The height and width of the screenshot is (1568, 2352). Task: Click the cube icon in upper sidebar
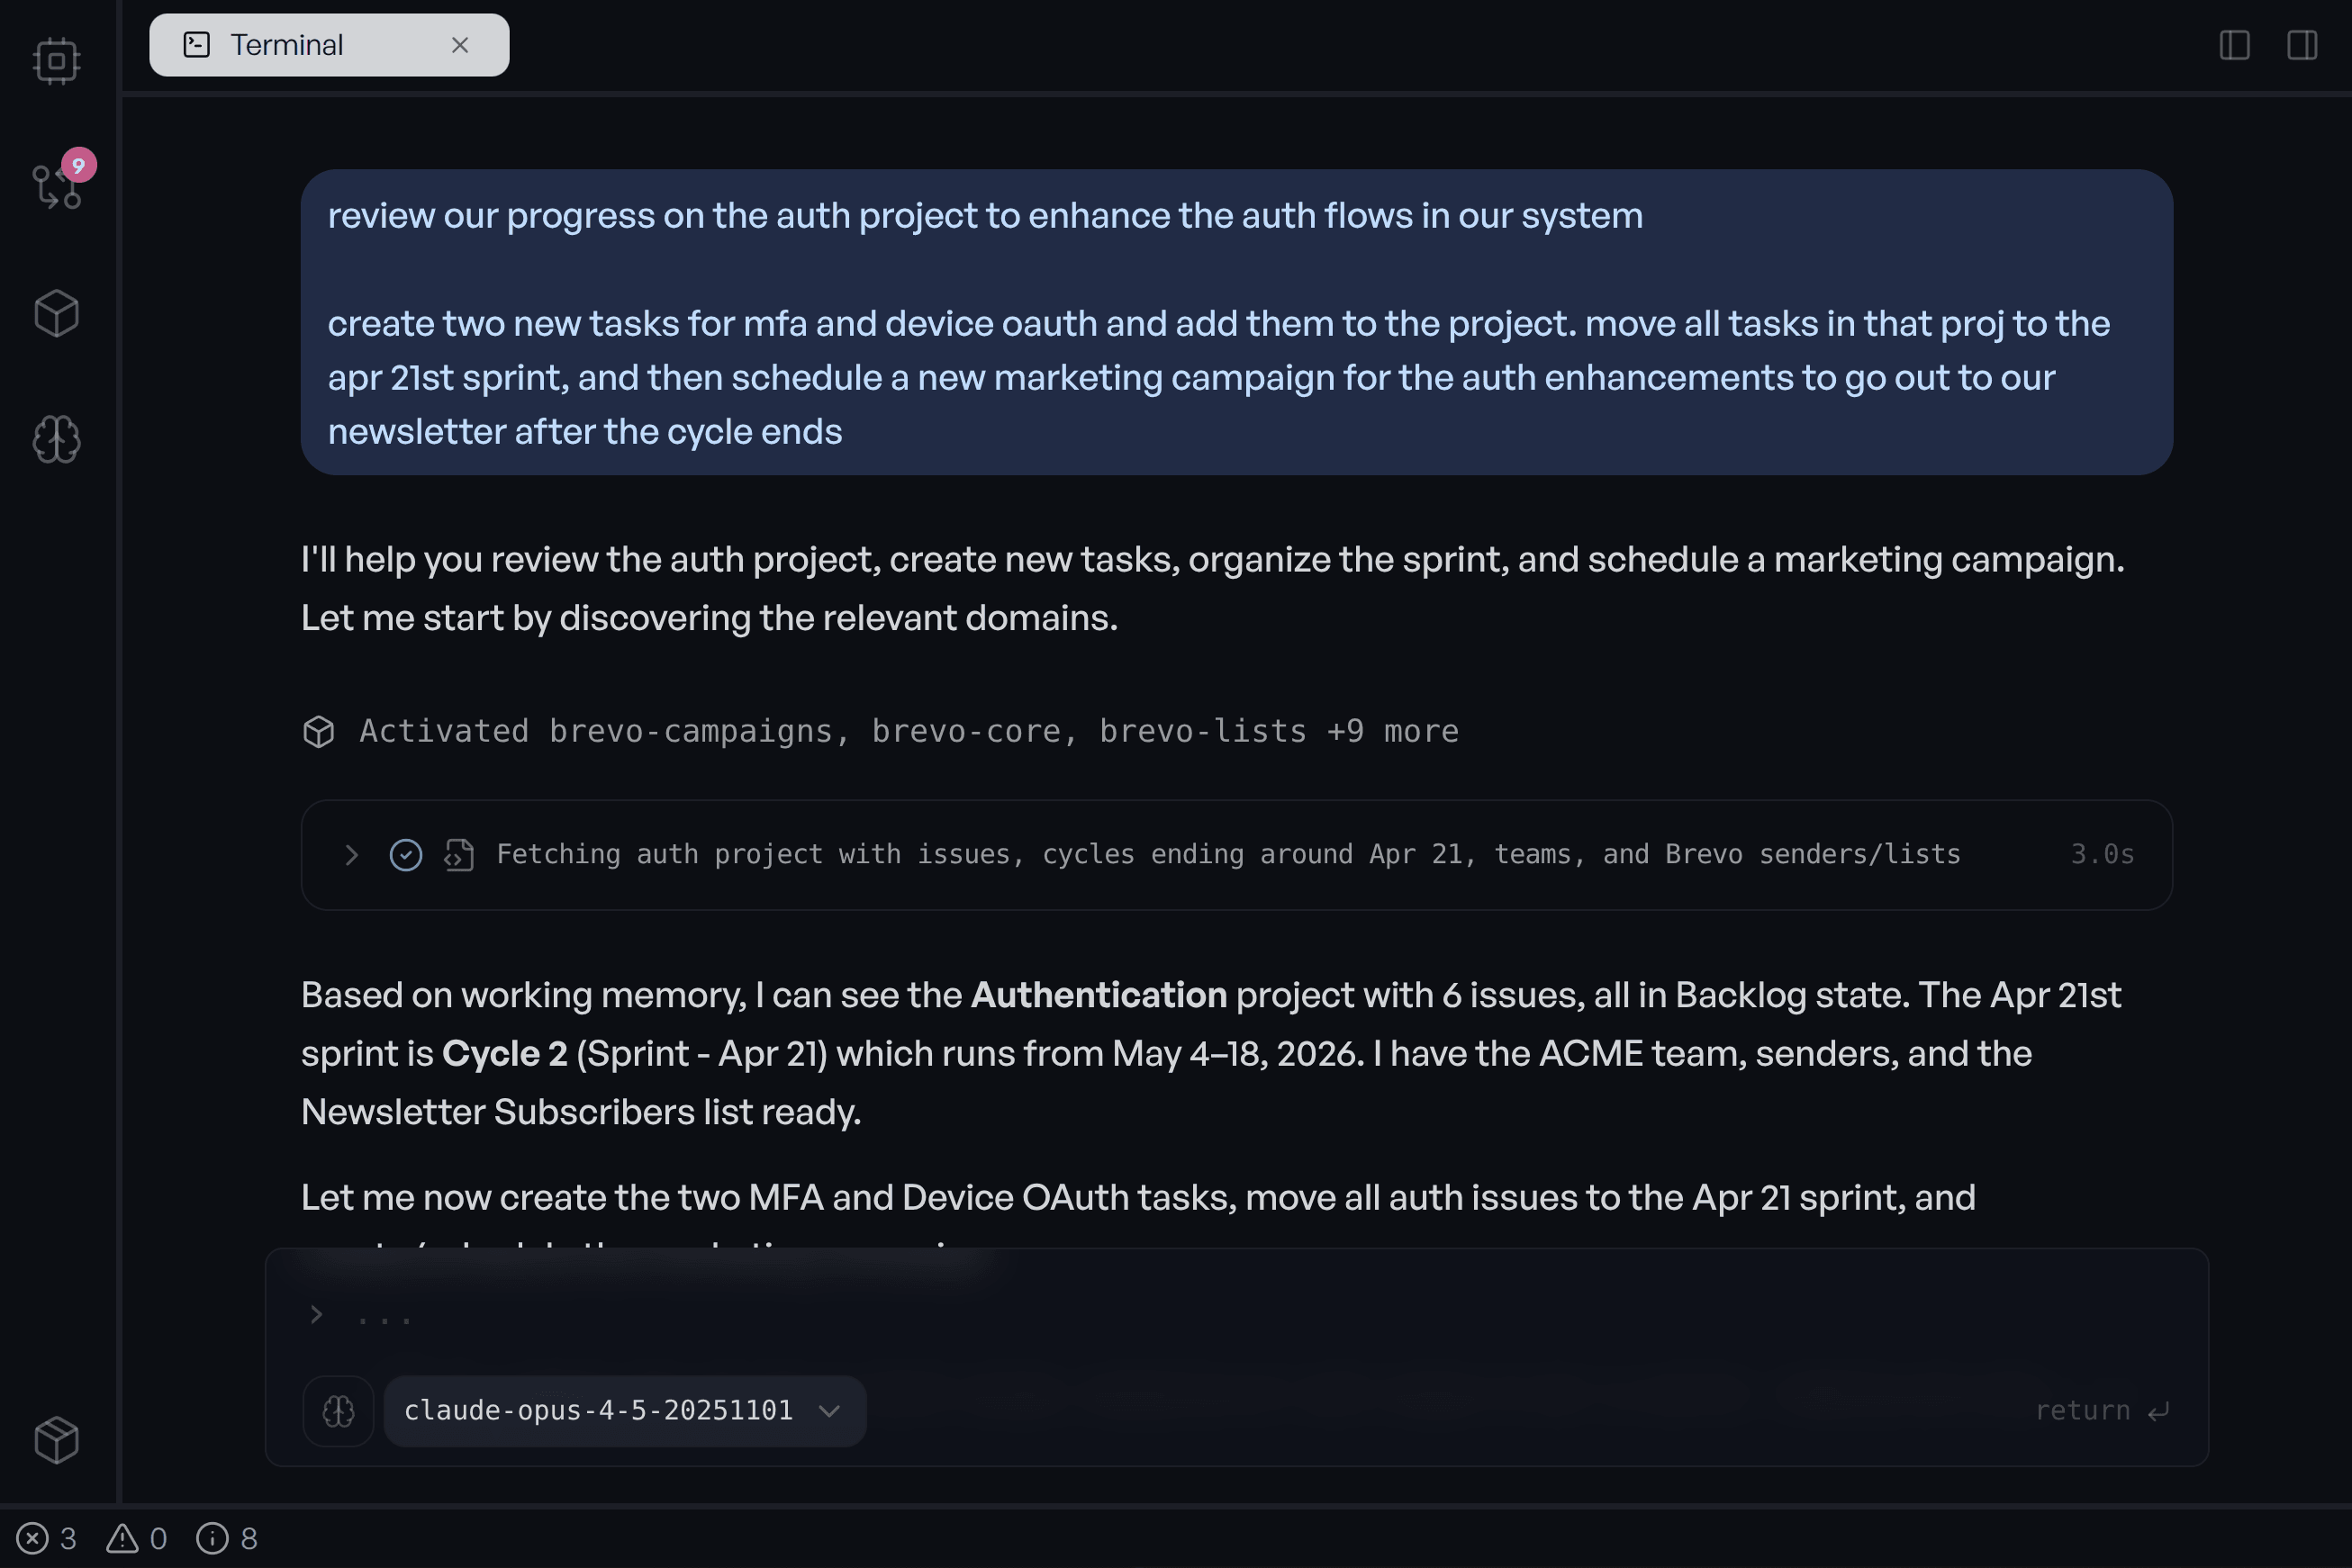click(56, 314)
